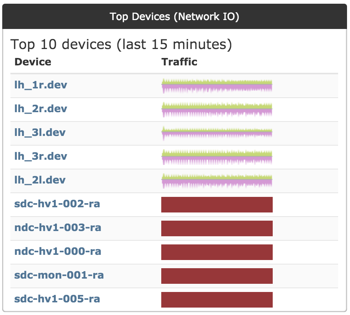Click the lh_1r.dev traffic graph
The image size is (350, 315).
217,86
